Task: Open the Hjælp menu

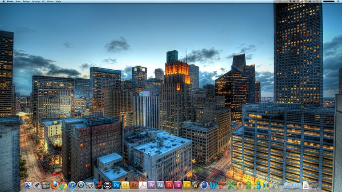Action: [58, 1]
